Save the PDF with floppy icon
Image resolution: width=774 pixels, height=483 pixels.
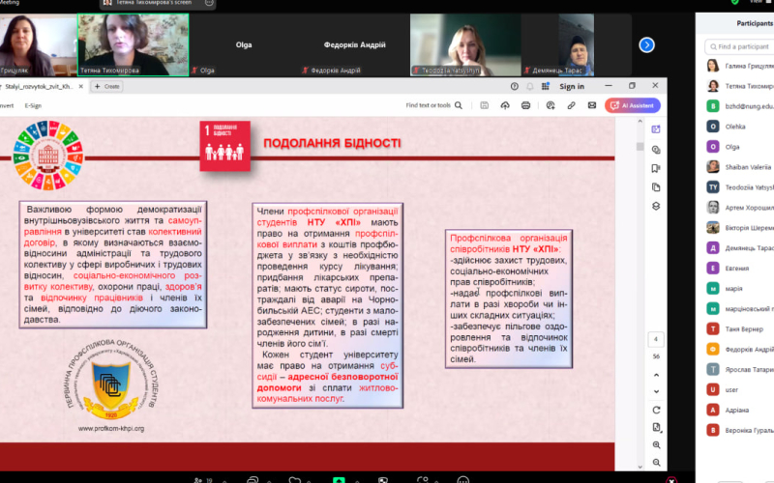click(x=485, y=105)
